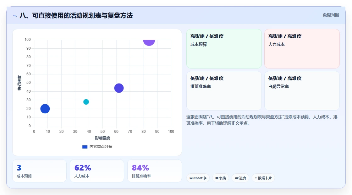Click the 数据卡片 tag chip
The width and height of the screenshot is (352, 195).
coord(263,178)
